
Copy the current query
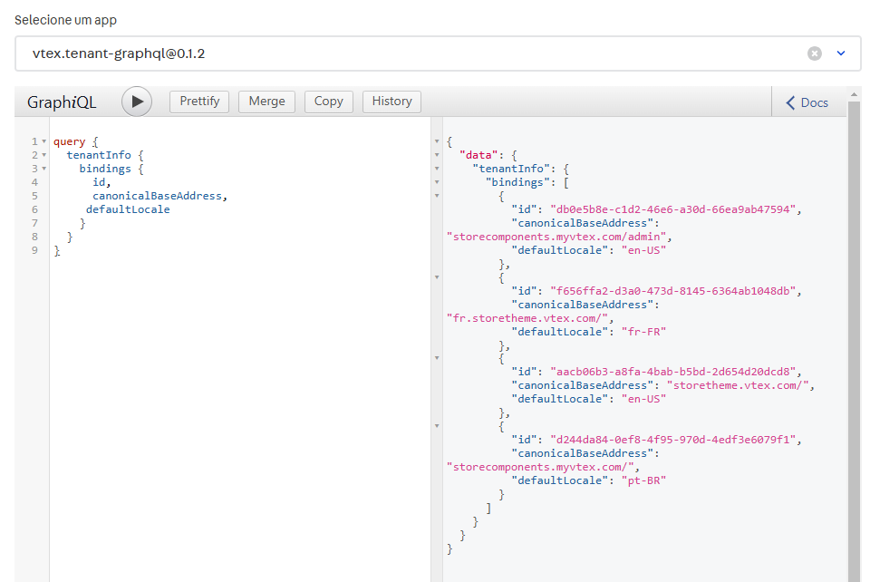pyautogui.click(x=328, y=101)
